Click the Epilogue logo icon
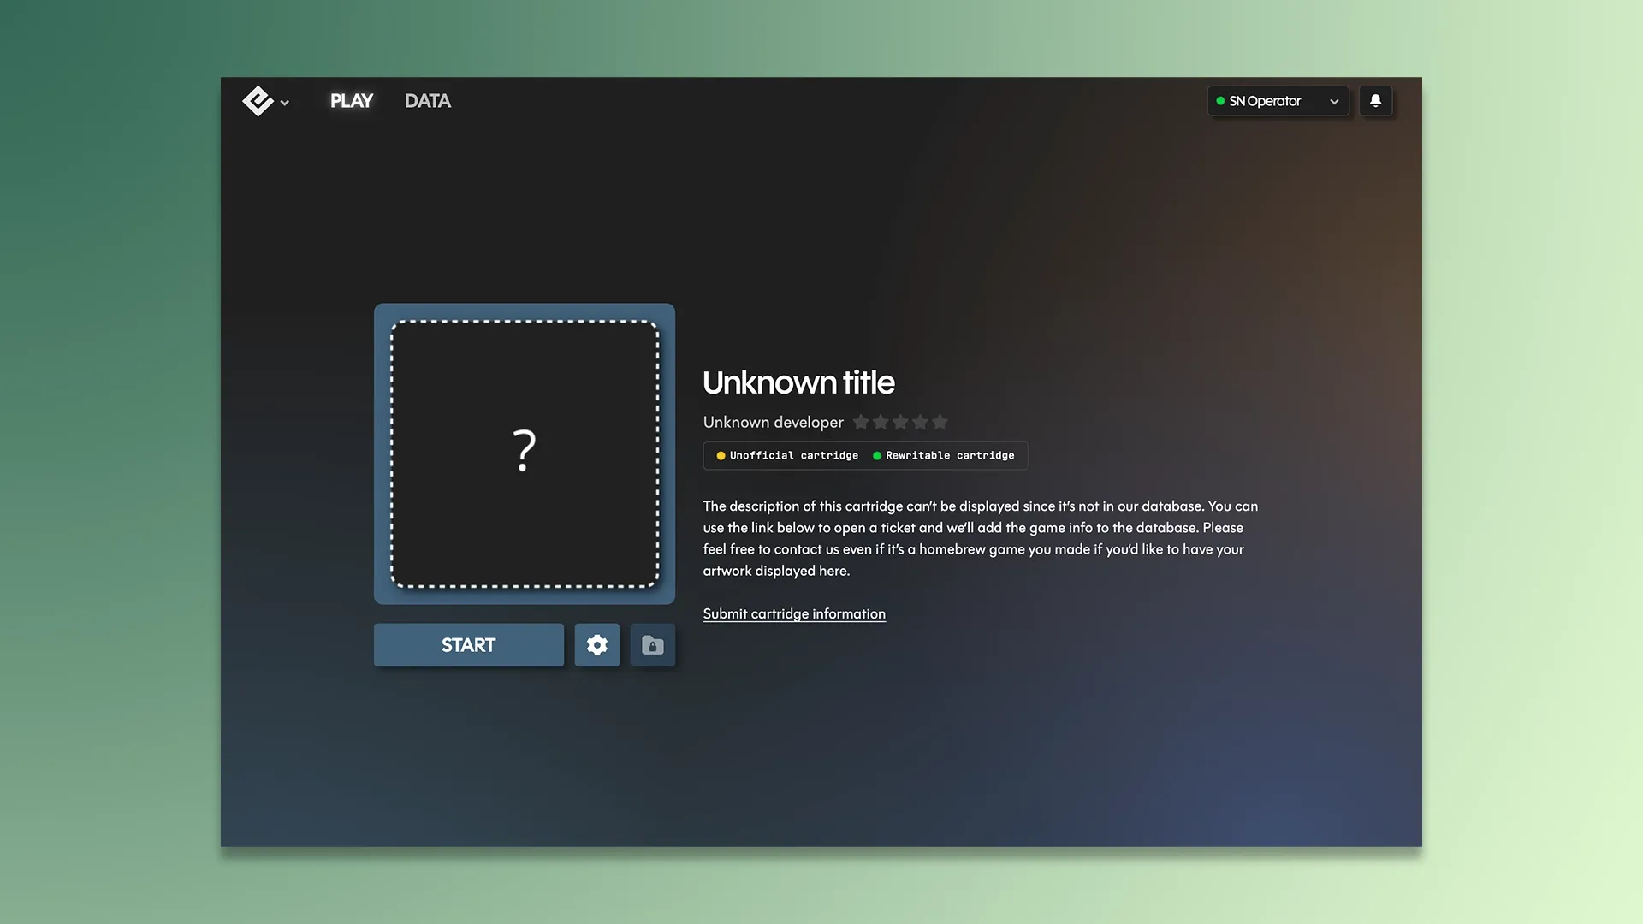Viewport: 1643px width, 924px height. pos(258,101)
